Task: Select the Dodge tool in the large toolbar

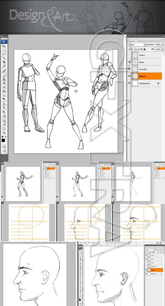Action: point(4,99)
